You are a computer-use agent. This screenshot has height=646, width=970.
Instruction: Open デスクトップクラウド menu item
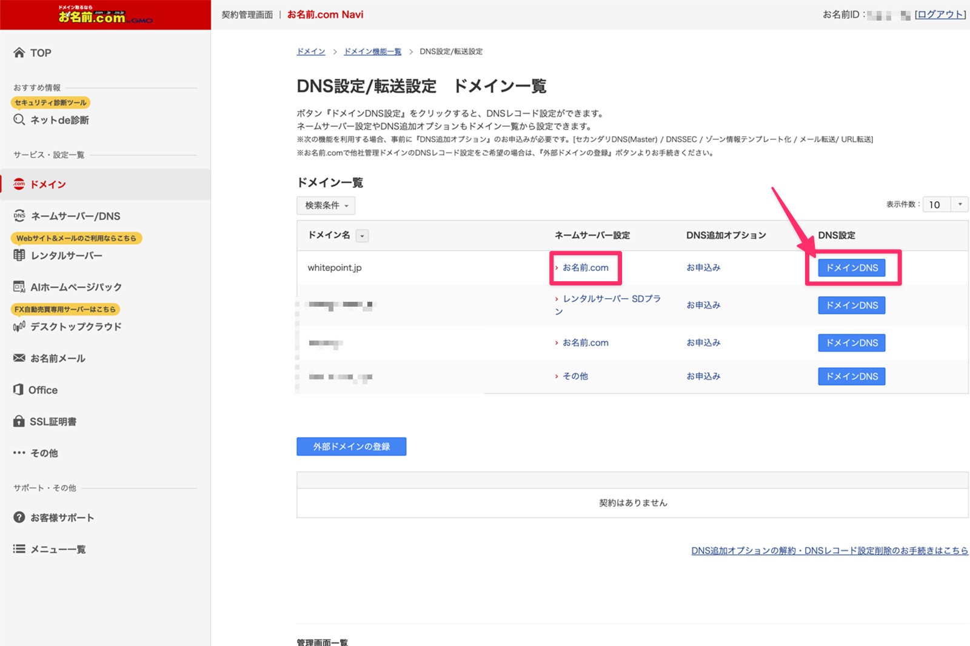(x=76, y=327)
